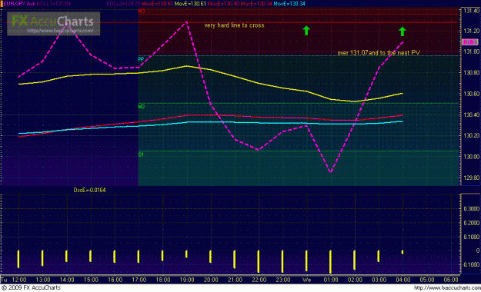Click the 01:00 time axis label
The height and width of the screenshot is (292, 481).
tap(331, 280)
